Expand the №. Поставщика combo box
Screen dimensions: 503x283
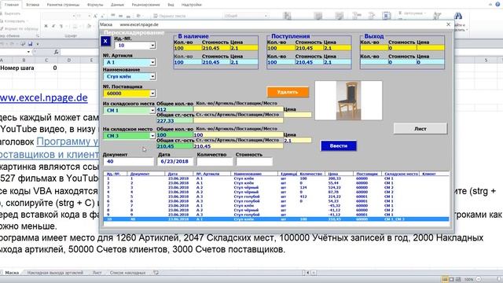(152, 94)
